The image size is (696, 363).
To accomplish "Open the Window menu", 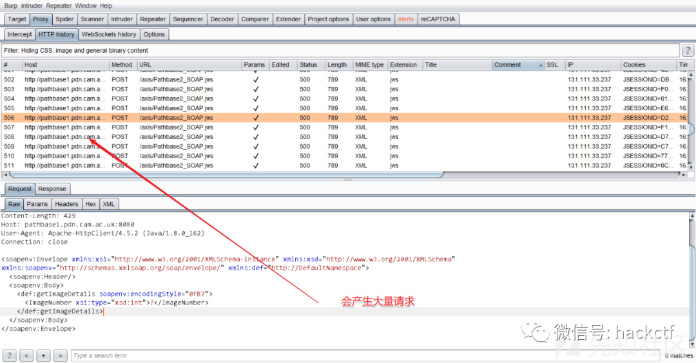I will pos(86,6).
